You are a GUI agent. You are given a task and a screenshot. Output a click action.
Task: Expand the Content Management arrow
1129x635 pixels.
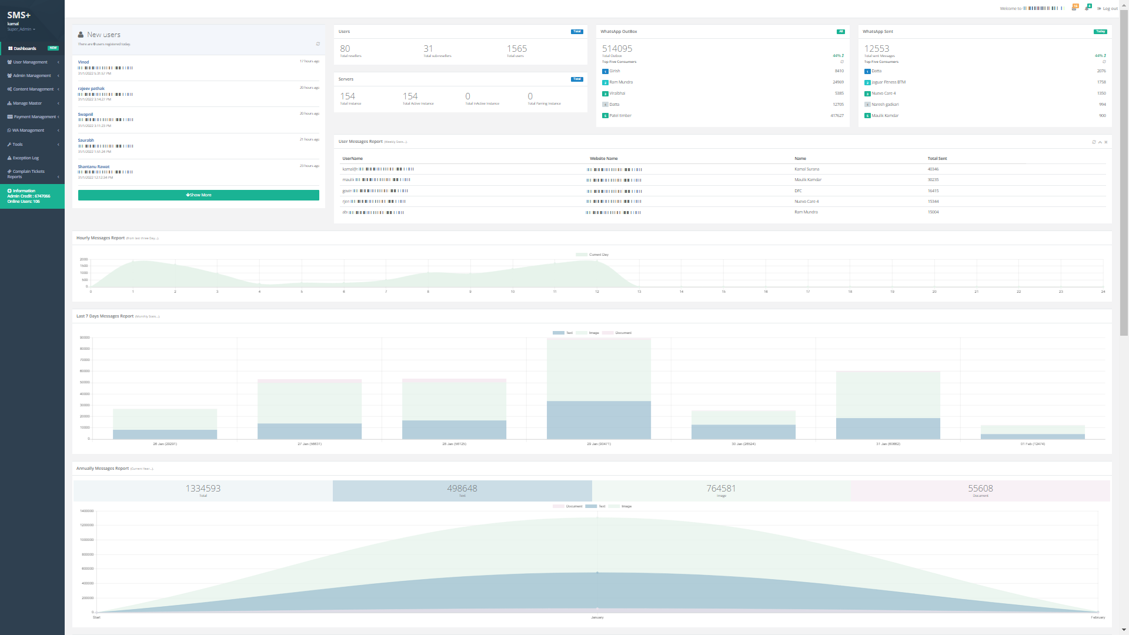(x=58, y=89)
